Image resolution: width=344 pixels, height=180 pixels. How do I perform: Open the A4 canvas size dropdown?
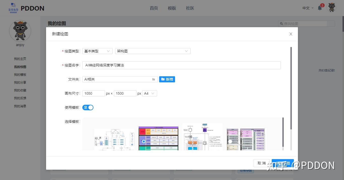(x=149, y=93)
